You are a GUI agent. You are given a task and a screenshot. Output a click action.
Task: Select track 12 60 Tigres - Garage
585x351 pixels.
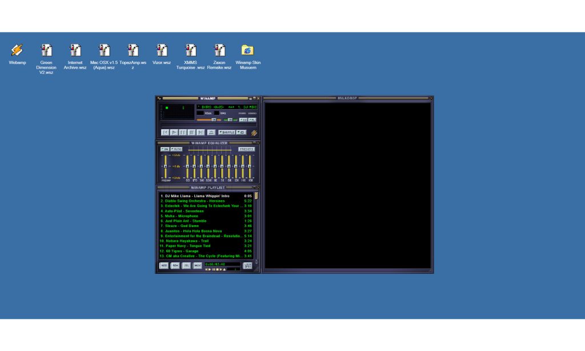[206, 251]
